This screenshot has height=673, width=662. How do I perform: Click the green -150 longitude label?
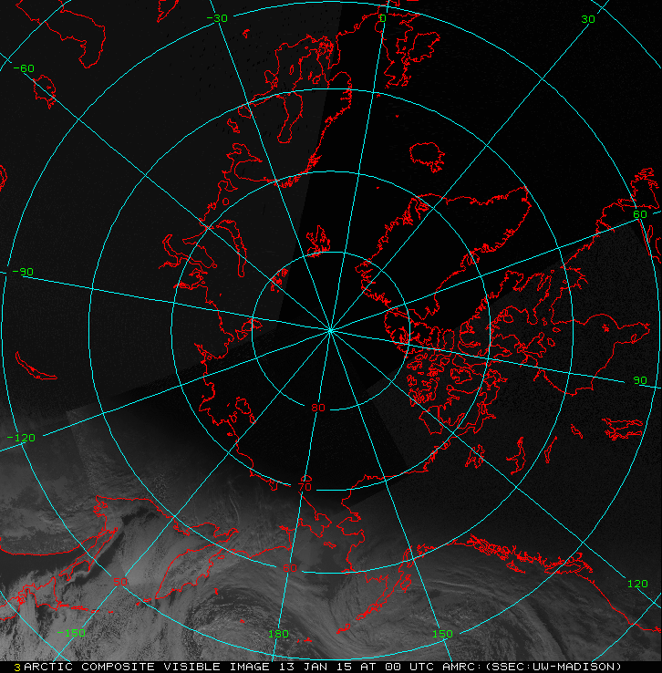71,633
